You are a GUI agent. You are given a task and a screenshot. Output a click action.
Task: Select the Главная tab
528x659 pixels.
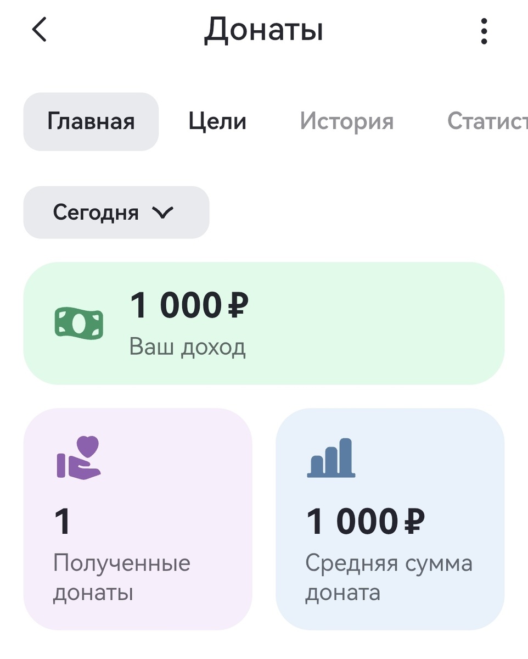click(91, 121)
